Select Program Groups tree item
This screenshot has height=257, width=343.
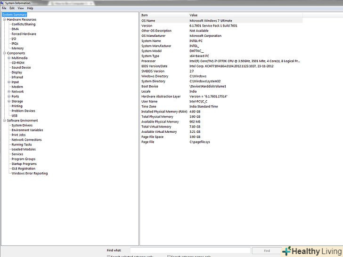24,159
